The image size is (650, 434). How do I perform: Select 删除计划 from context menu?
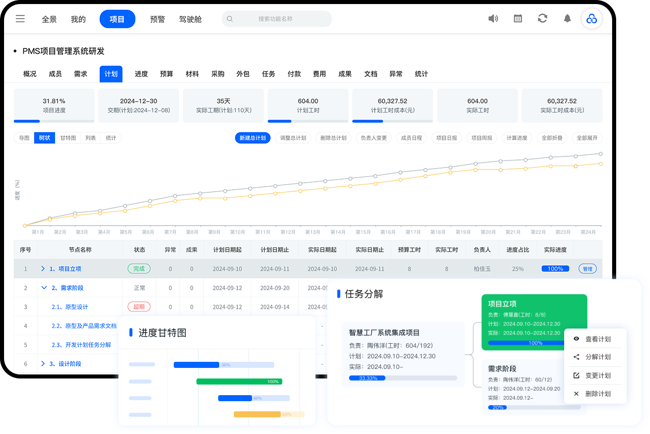tap(597, 394)
